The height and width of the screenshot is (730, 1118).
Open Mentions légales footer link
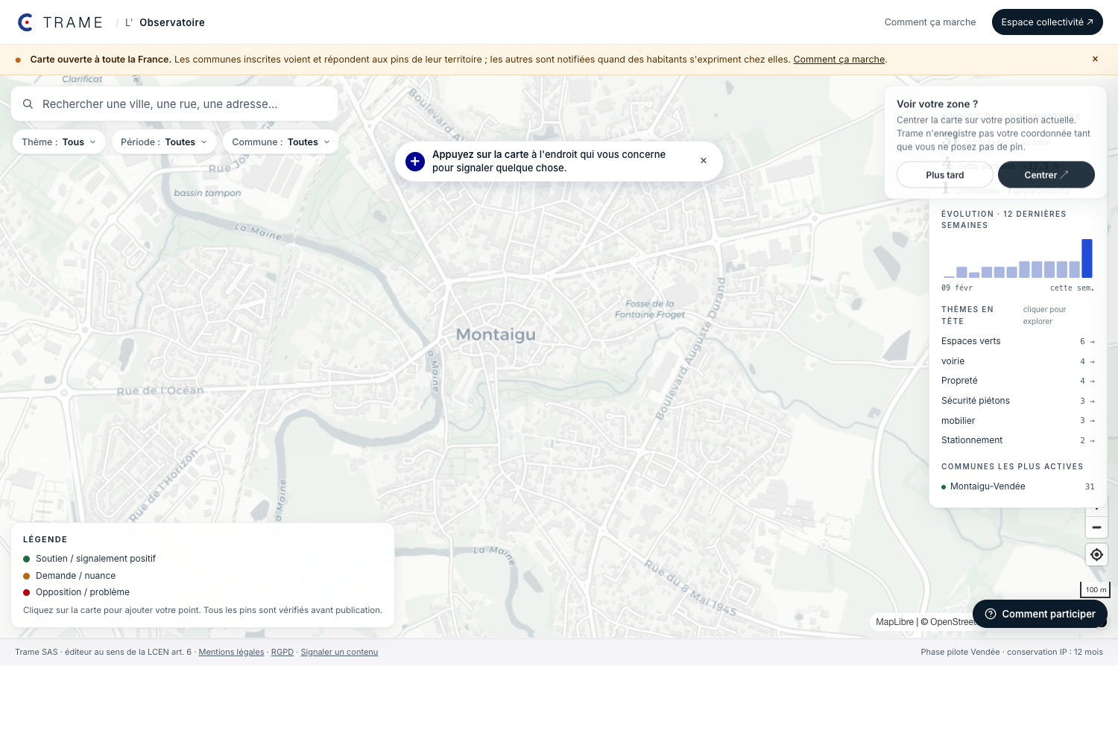[x=231, y=653]
